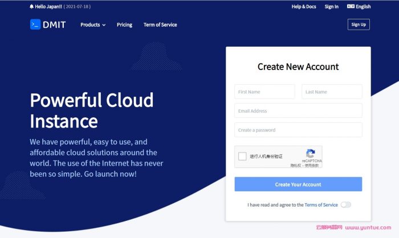Check the reCAPTCHA verification checkbox
This screenshot has height=238, width=399.
click(243, 157)
